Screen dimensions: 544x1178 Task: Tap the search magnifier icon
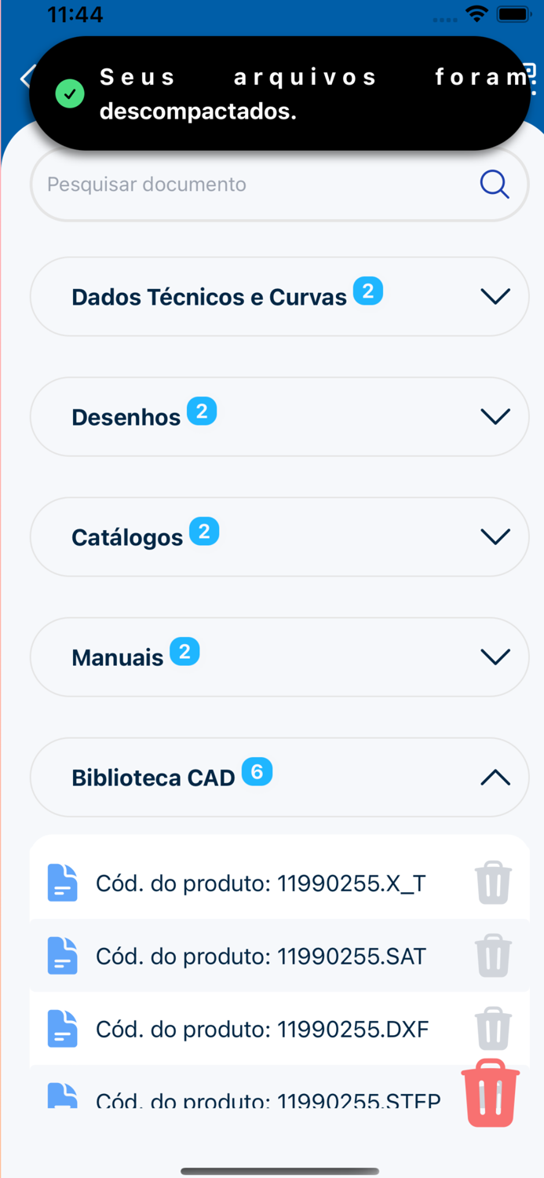coord(494,184)
